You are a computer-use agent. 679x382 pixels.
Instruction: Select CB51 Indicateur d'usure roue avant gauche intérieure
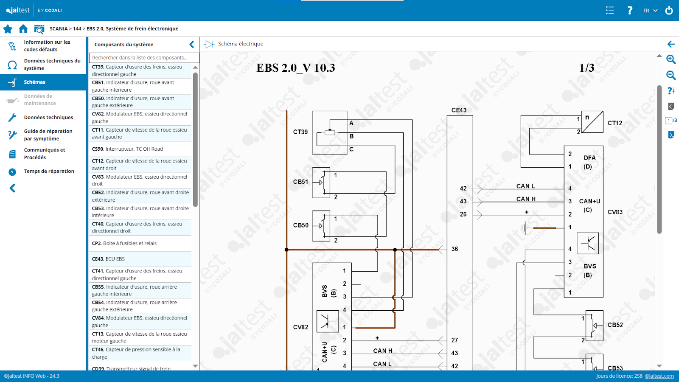tap(140, 86)
